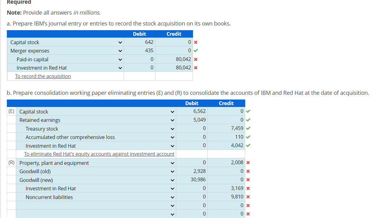Open the Capital stock dropdown in part a
372x218 pixels.
point(66,42)
